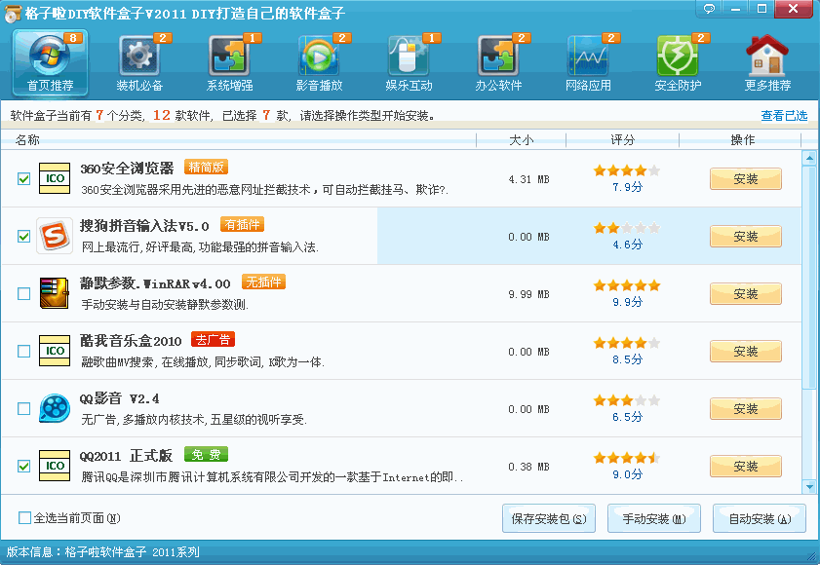The image size is (820, 565).
Task: Start 手动安装(M) manual install
Action: point(653,518)
